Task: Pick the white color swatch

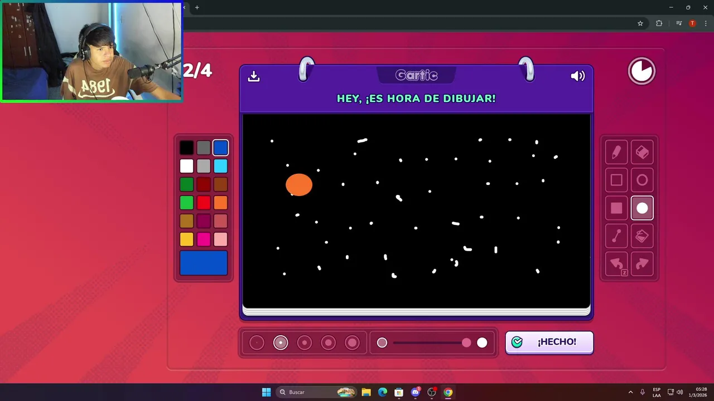Action: coord(187,166)
